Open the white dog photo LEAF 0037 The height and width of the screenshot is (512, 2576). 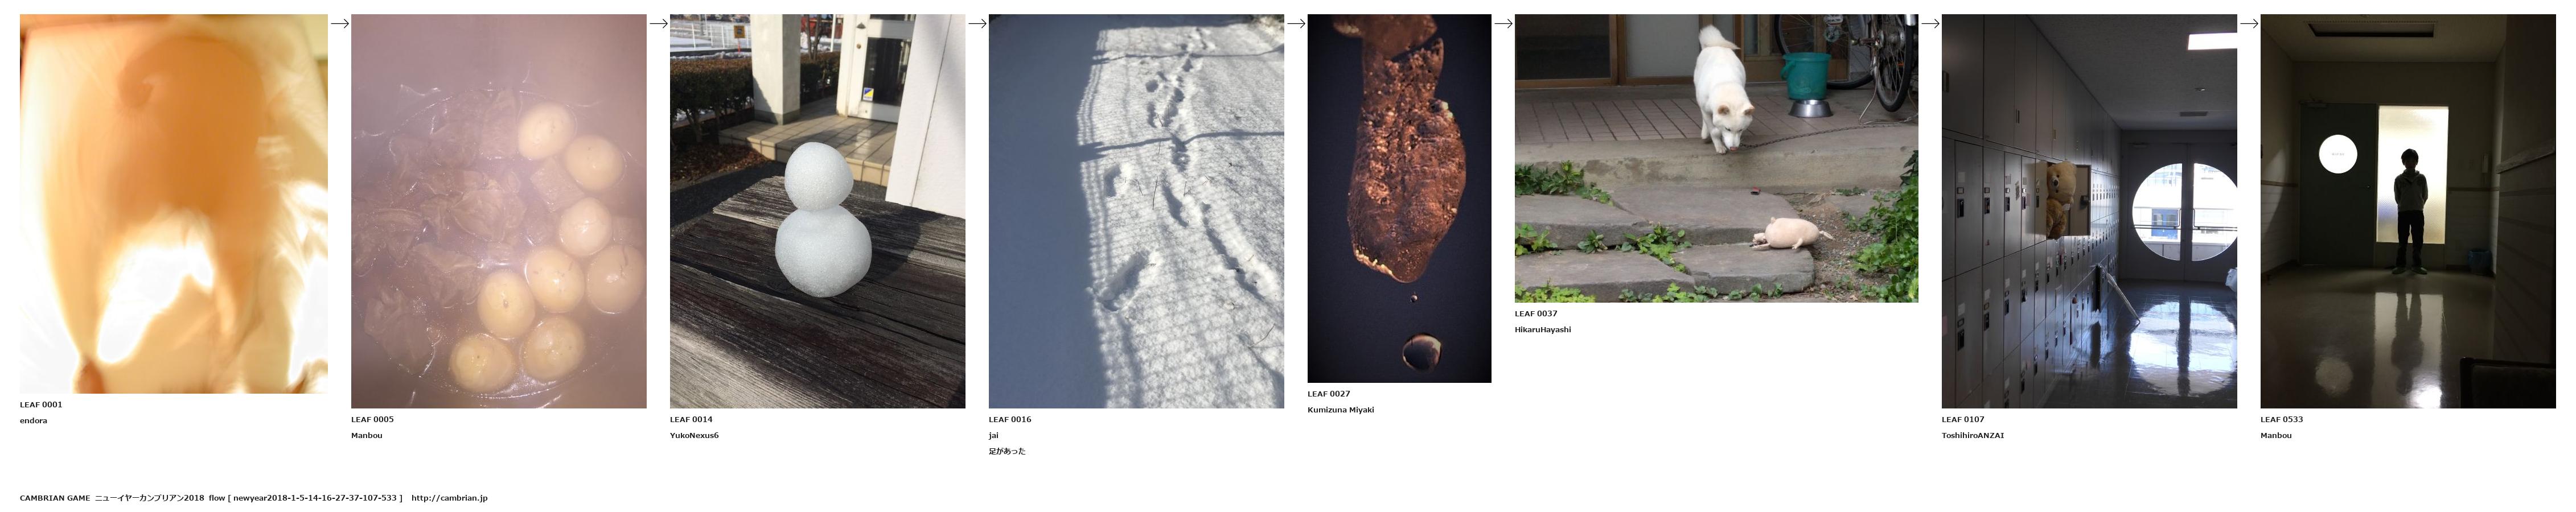pyautogui.click(x=1716, y=158)
